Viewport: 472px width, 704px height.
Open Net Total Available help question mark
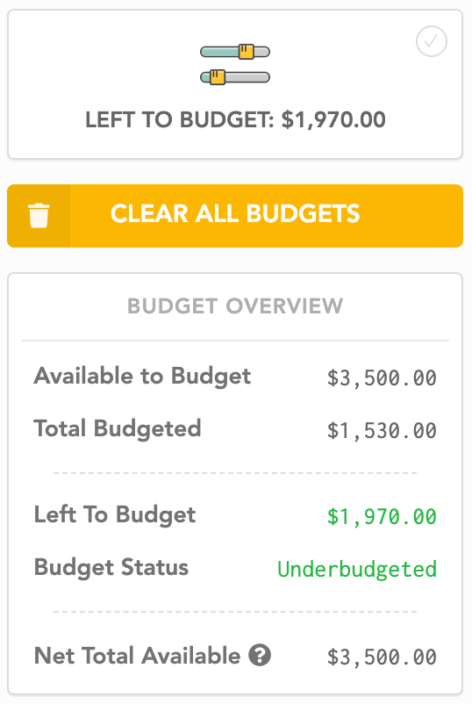pos(261,655)
